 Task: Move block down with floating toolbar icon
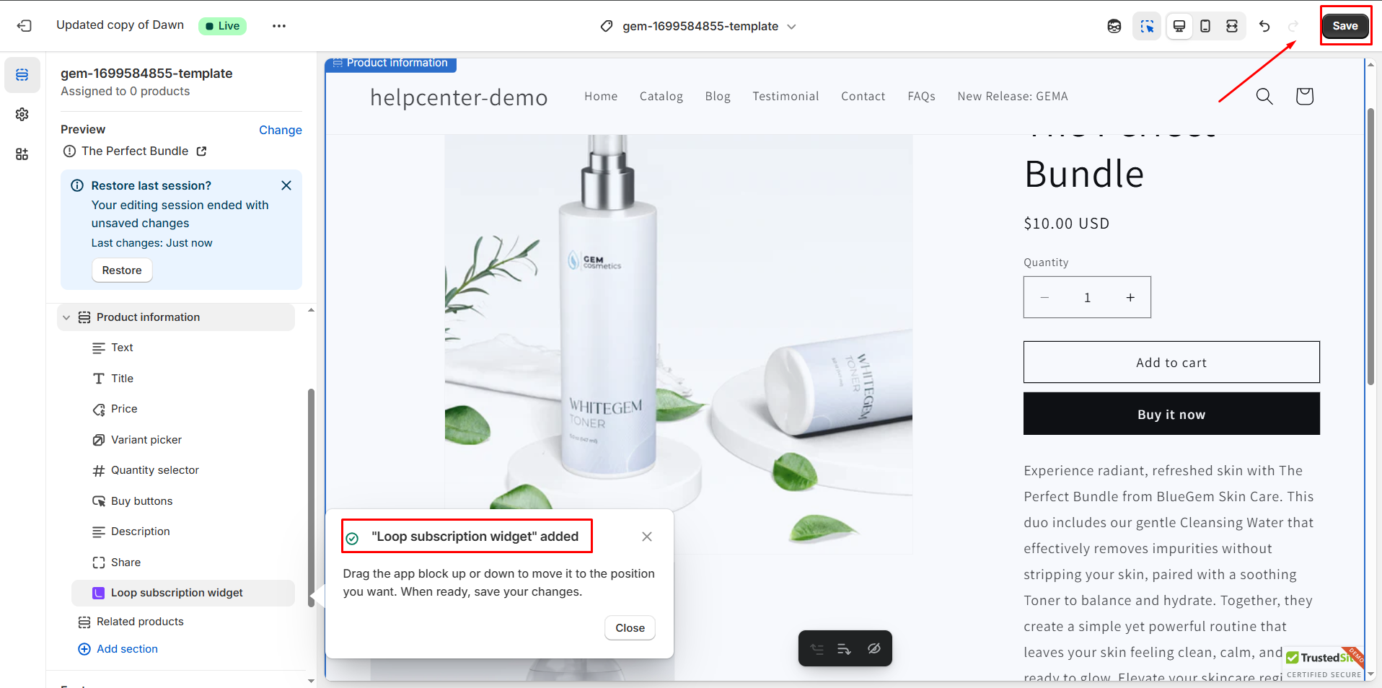(844, 649)
